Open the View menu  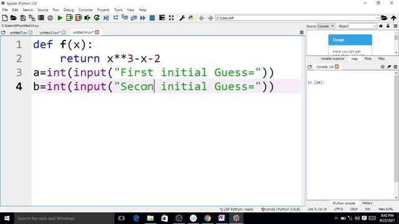coord(130,10)
